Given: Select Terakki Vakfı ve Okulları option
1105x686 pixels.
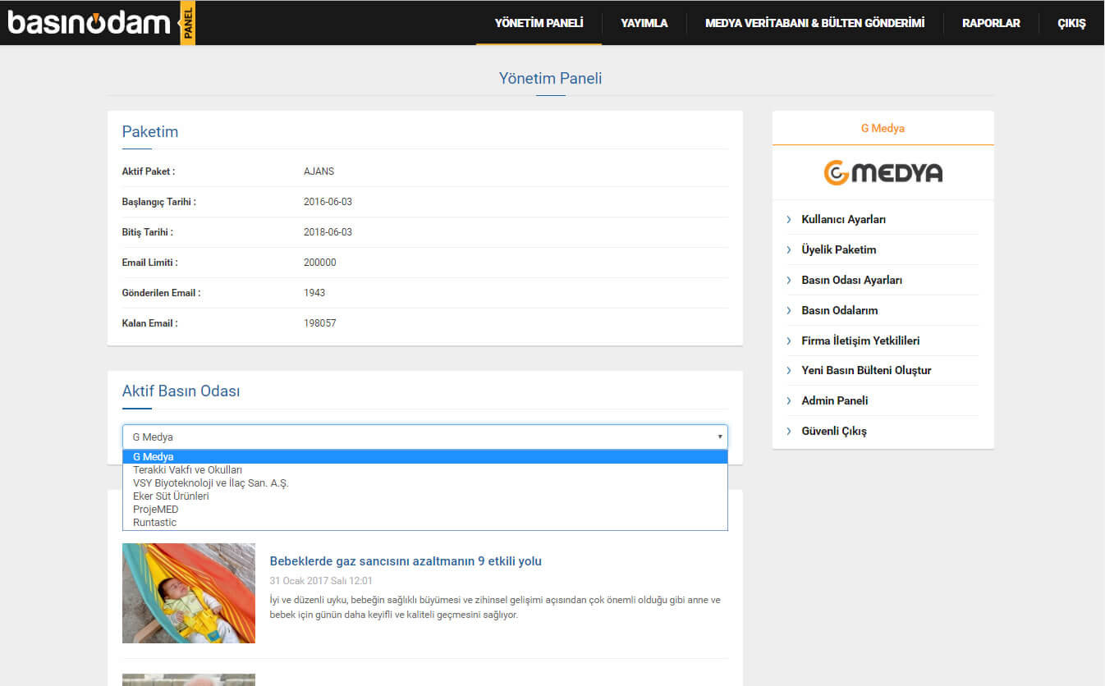Looking at the screenshot, I should click(x=187, y=470).
